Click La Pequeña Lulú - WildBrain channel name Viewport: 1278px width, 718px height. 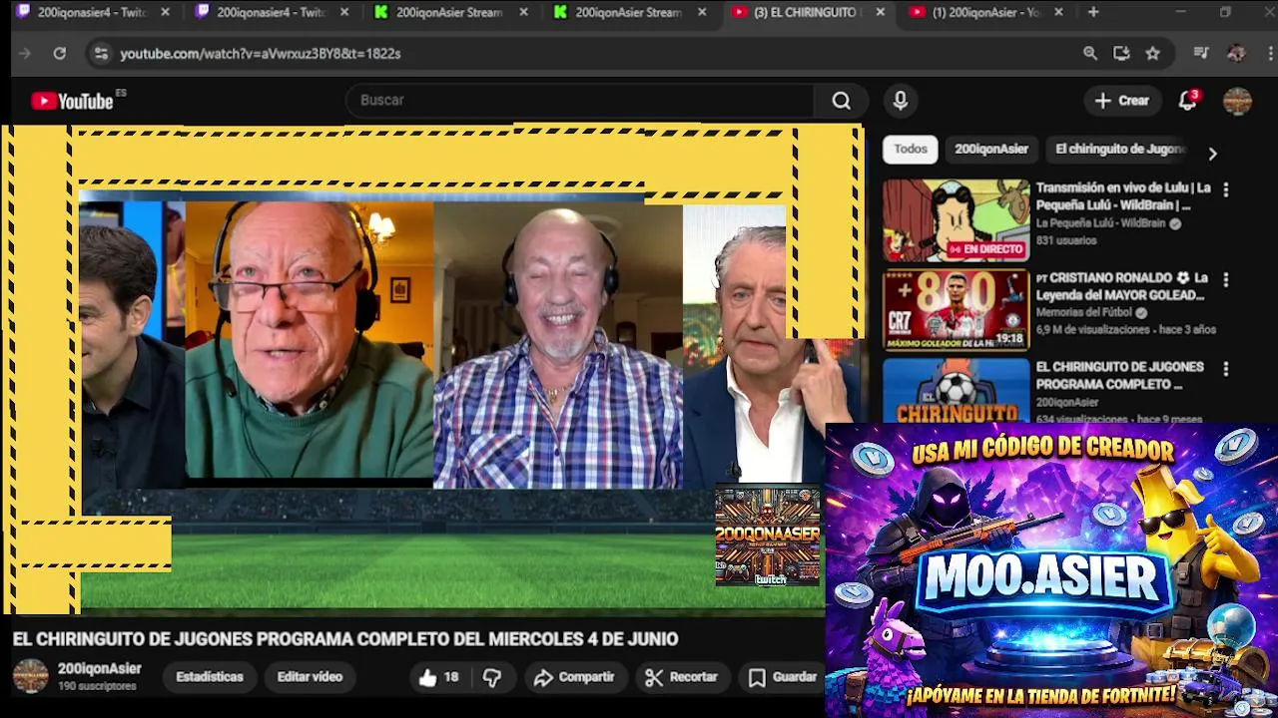pyautogui.click(x=1100, y=224)
